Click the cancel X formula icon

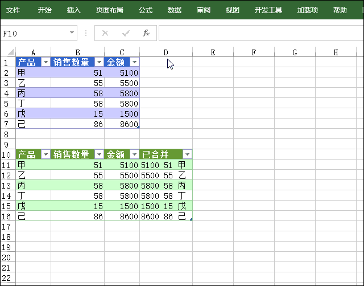coord(105,33)
